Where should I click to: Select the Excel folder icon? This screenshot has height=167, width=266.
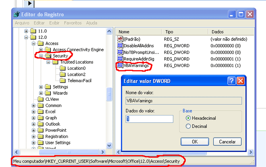(x=40, y=111)
